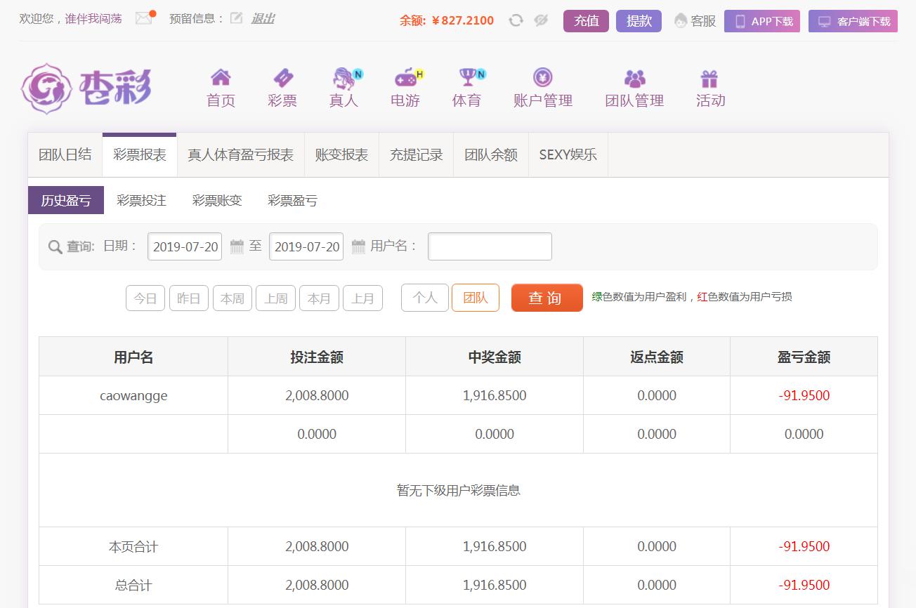Screen dimensions: 916x608
Task: Open the end date calendar picker
Action: coord(358,246)
